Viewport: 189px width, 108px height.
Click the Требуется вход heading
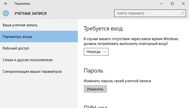(x=103, y=29)
